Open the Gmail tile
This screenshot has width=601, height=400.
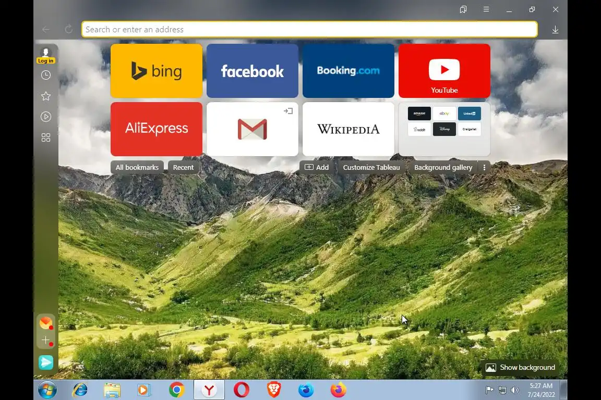coord(252,129)
